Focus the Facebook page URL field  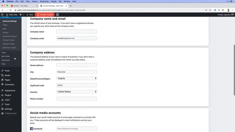point(77,129)
